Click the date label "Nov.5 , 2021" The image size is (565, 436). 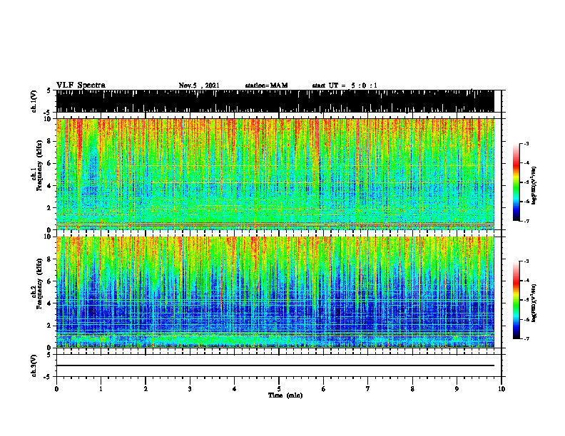[x=199, y=85]
